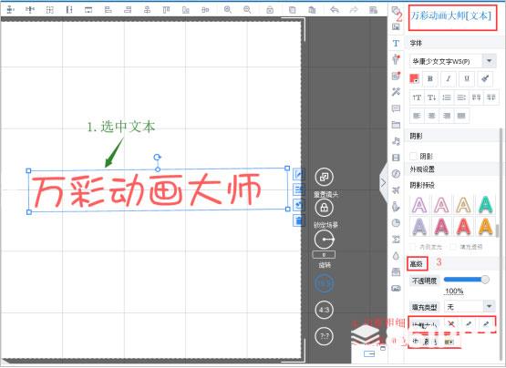Align text center
The height and width of the screenshot is (368, 506).
(x=431, y=116)
